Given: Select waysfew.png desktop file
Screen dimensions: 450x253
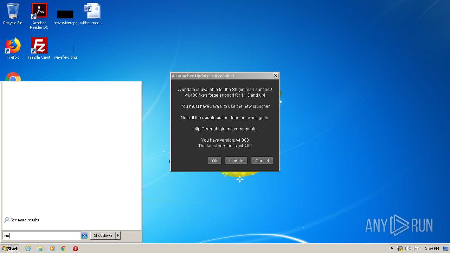Looking at the screenshot, I should tap(65, 51).
